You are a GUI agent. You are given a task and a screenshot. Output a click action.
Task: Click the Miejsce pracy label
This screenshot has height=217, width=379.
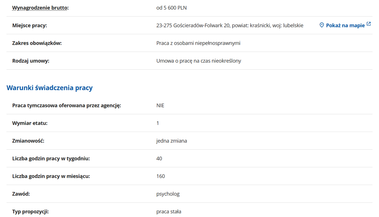click(x=29, y=25)
